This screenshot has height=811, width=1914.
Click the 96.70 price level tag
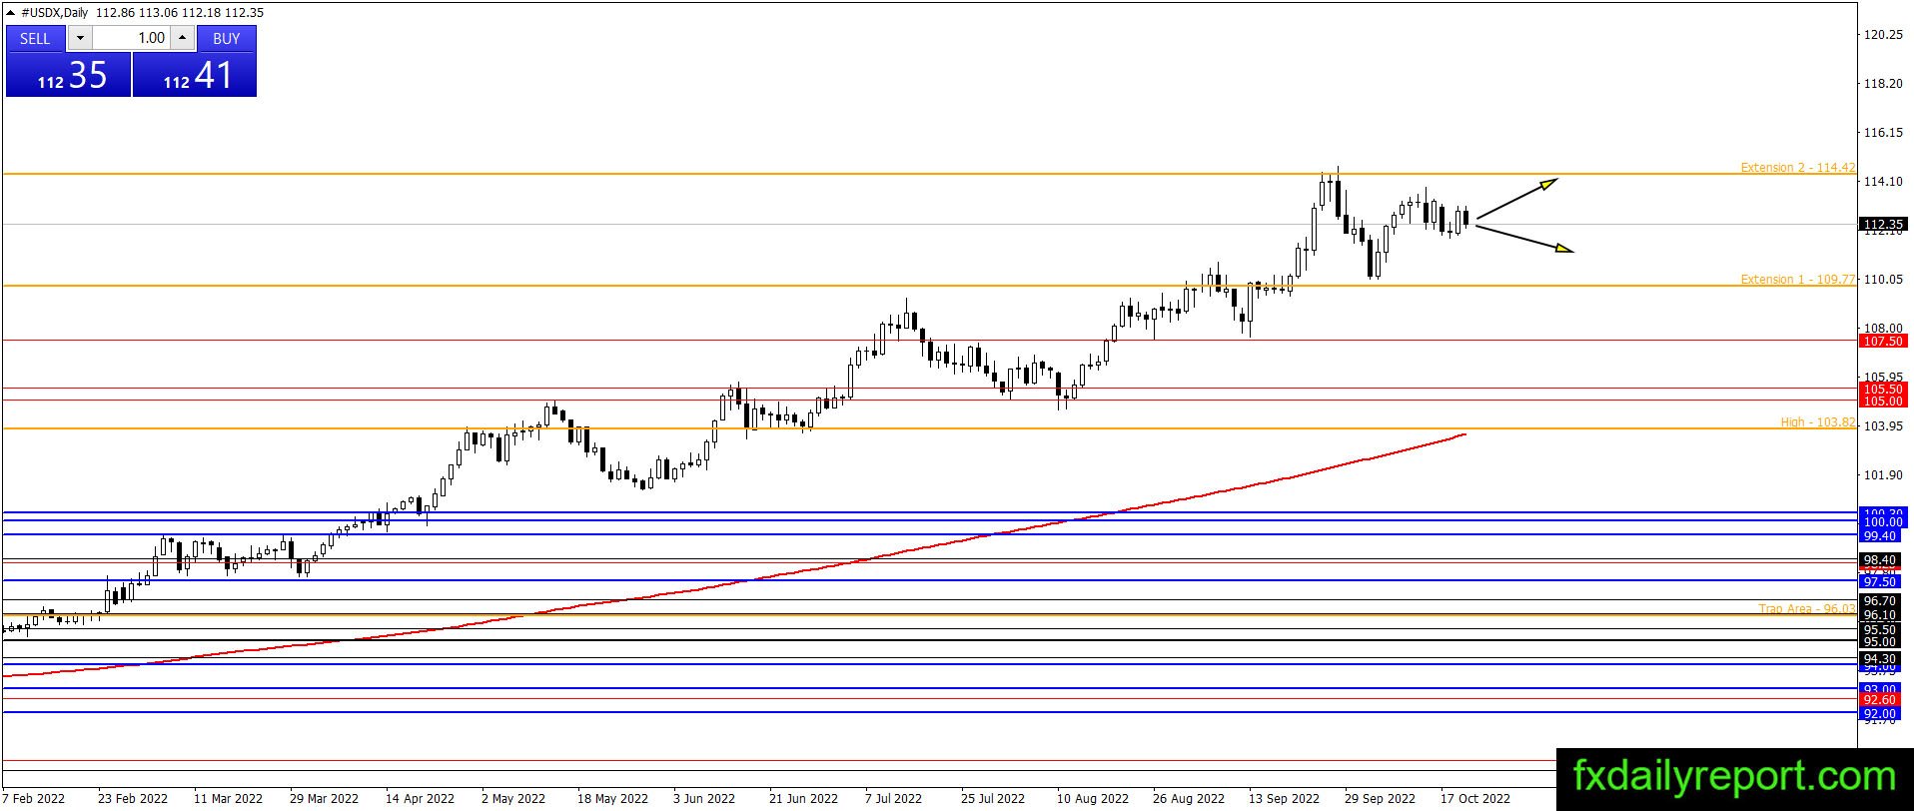(x=1882, y=600)
